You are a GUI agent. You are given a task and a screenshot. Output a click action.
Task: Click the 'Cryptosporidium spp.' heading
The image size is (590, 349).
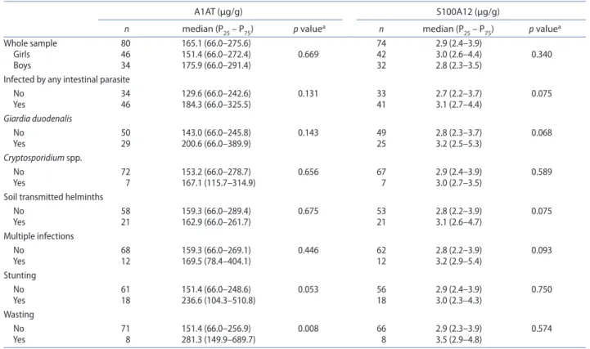[43, 158]
